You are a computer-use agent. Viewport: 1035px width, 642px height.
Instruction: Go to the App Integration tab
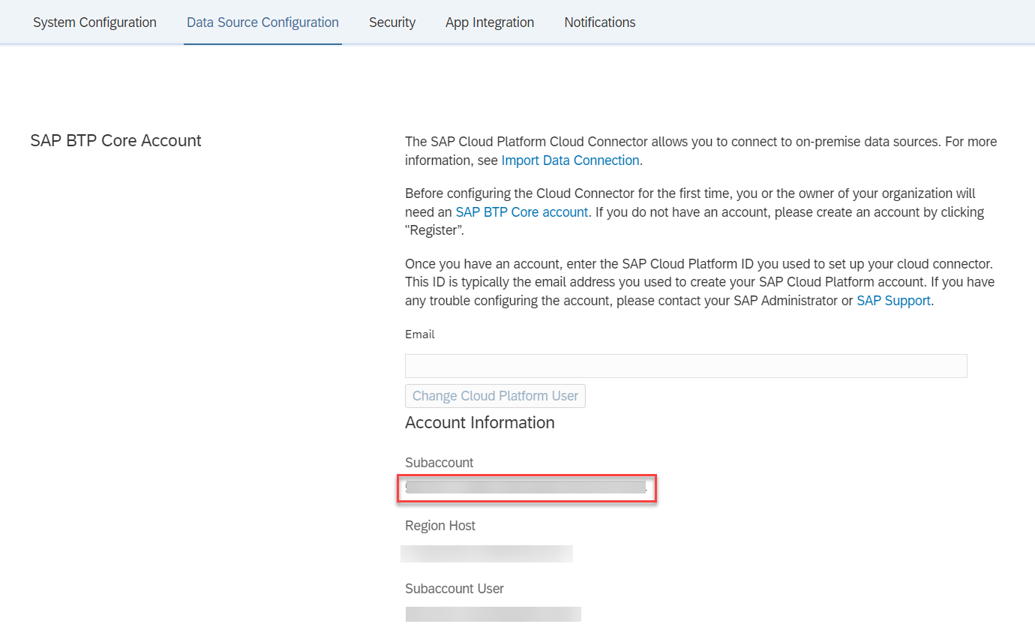pyautogui.click(x=490, y=22)
